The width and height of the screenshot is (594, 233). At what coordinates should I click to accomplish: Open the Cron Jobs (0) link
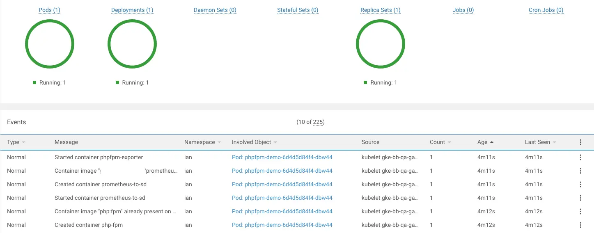click(x=546, y=10)
